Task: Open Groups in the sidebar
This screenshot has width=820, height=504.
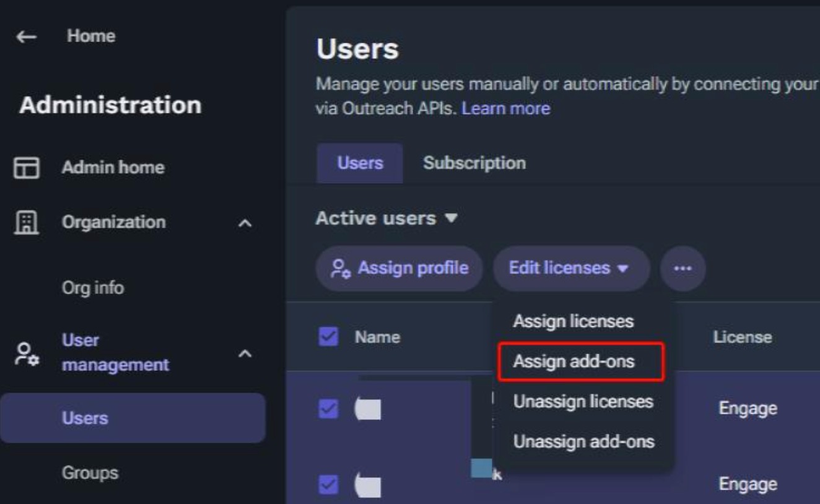Action: tap(90, 473)
